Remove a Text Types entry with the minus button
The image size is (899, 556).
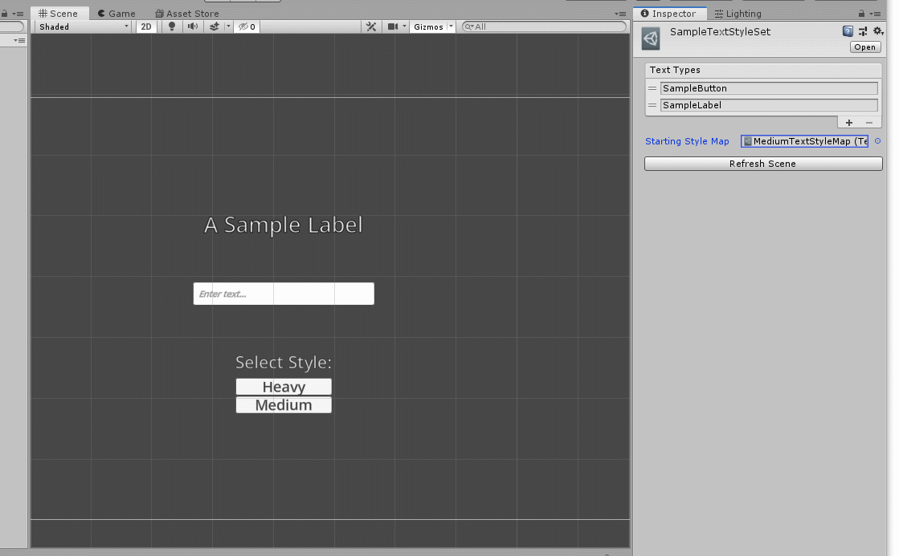[x=869, y=123]
